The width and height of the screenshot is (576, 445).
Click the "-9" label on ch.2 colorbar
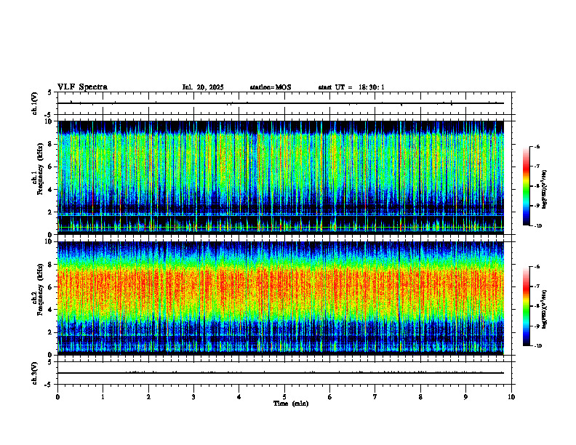(537, 326)
